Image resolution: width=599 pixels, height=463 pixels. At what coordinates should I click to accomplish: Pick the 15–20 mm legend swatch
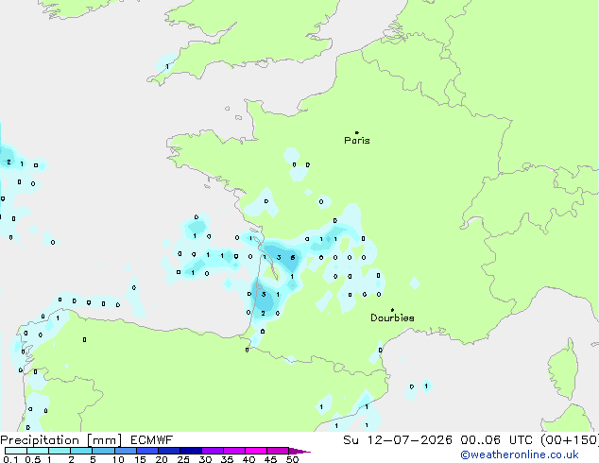pyautogui.click(x=147, y=451)
